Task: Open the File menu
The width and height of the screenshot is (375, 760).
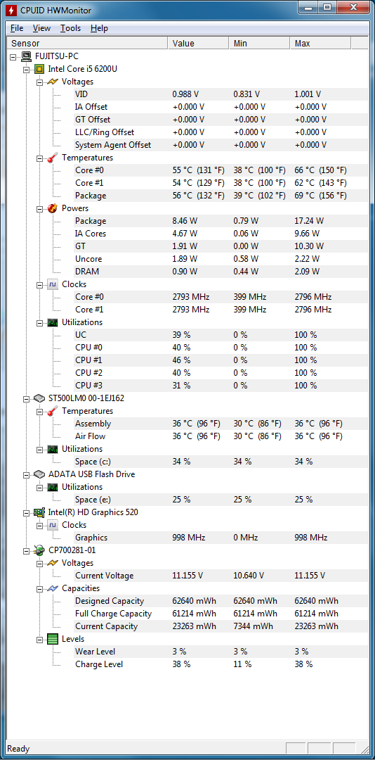Action: tap(16, 28)
